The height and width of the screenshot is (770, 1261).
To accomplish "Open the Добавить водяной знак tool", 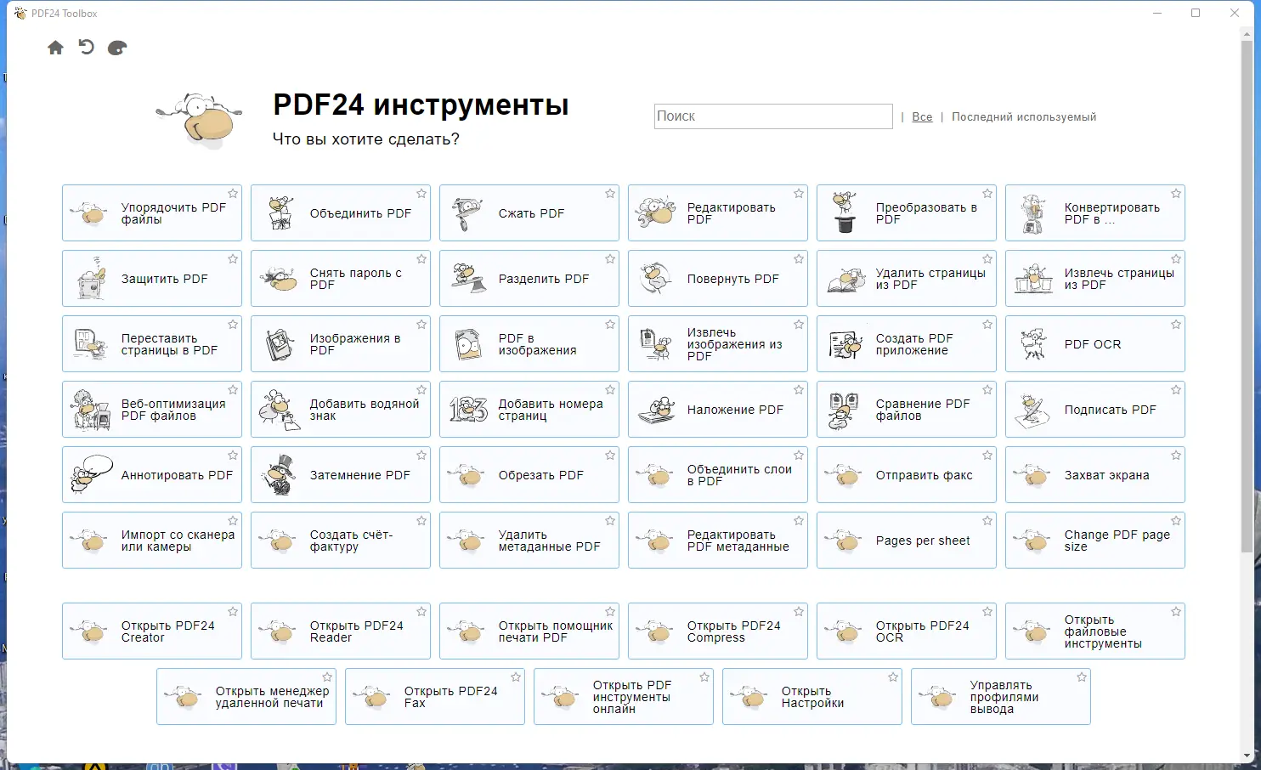I will coord(340,409).
